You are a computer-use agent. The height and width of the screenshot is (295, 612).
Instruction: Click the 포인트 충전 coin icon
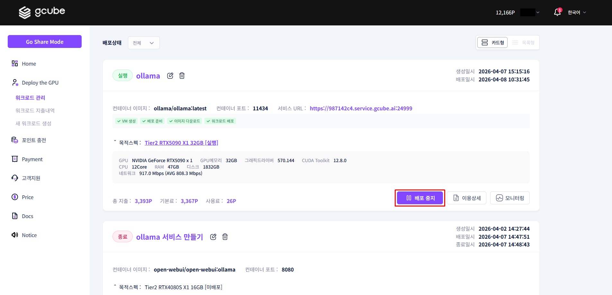[x=15, y=140]
